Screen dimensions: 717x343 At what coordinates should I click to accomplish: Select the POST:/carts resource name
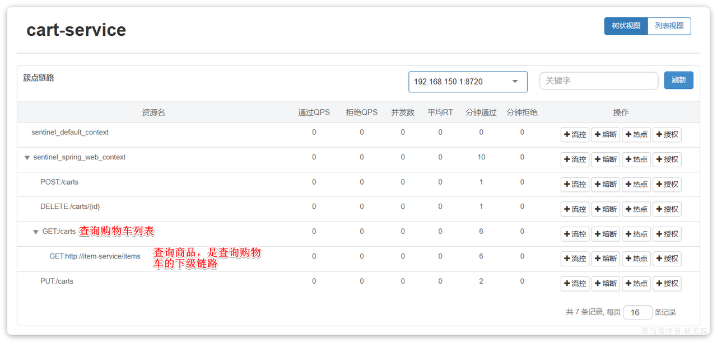[59, 182]
